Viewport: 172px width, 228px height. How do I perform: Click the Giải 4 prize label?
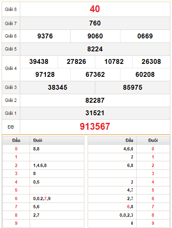11,68
